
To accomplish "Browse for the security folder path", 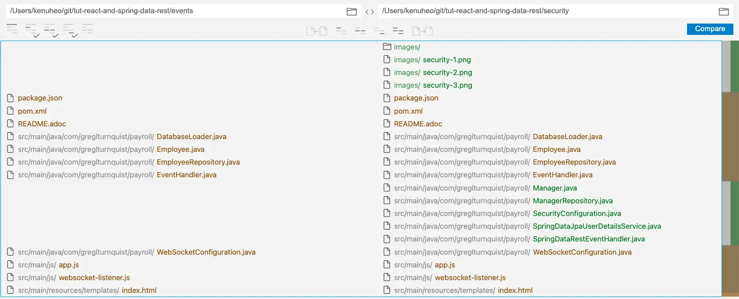I will 723,11.
